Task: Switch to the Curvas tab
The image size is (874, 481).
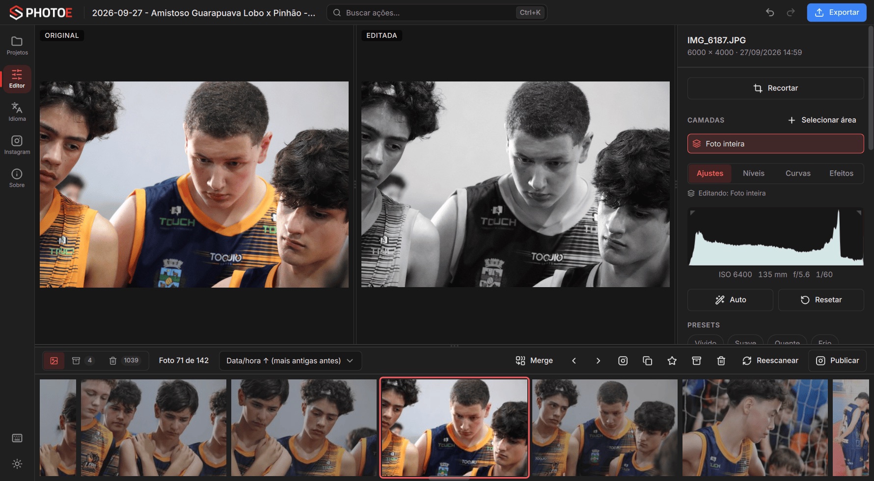Action: (x=798, y=173)
